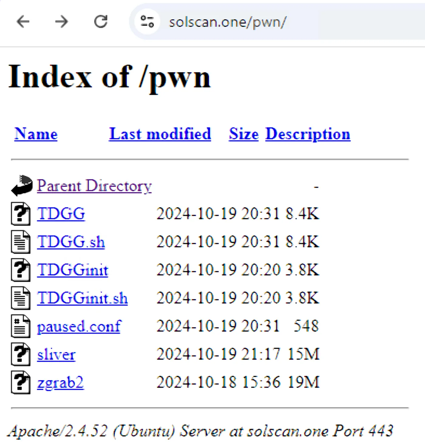Image resolution: width=425 pixels, height=446 pixels.
Task: Download the TDGG file
Action: 61,213
